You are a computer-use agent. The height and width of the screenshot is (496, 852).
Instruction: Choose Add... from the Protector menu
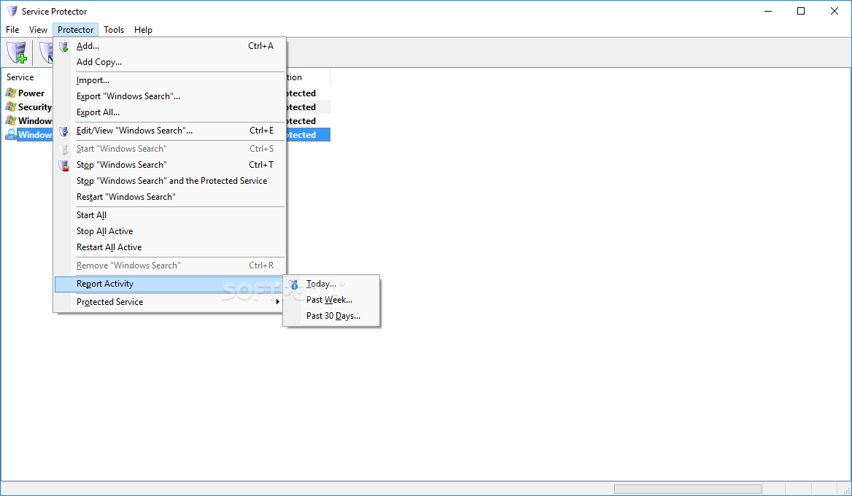[170, 46]
